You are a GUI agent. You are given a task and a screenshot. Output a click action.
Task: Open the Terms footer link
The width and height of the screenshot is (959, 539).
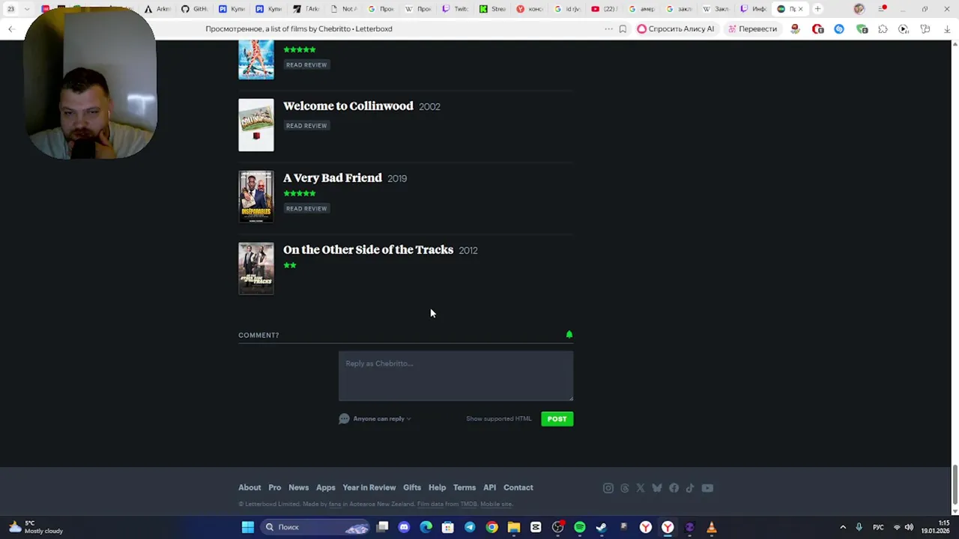pos(464,487)
